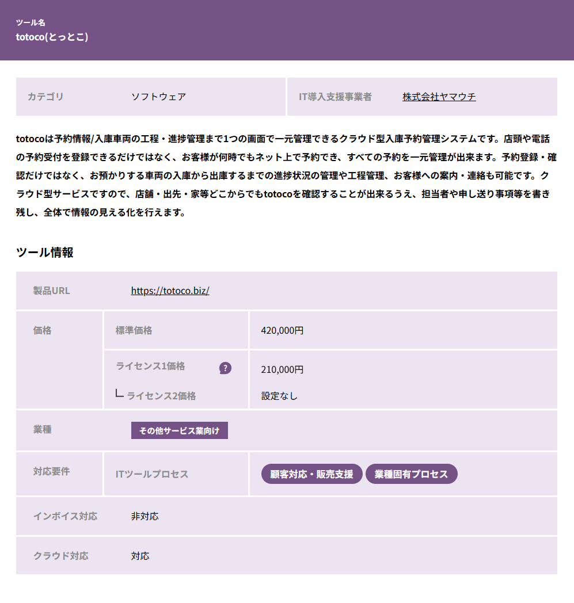The image size is (574, 603).
Task: Click the ライセンス2価格 sub-row label
Action: 161,396
